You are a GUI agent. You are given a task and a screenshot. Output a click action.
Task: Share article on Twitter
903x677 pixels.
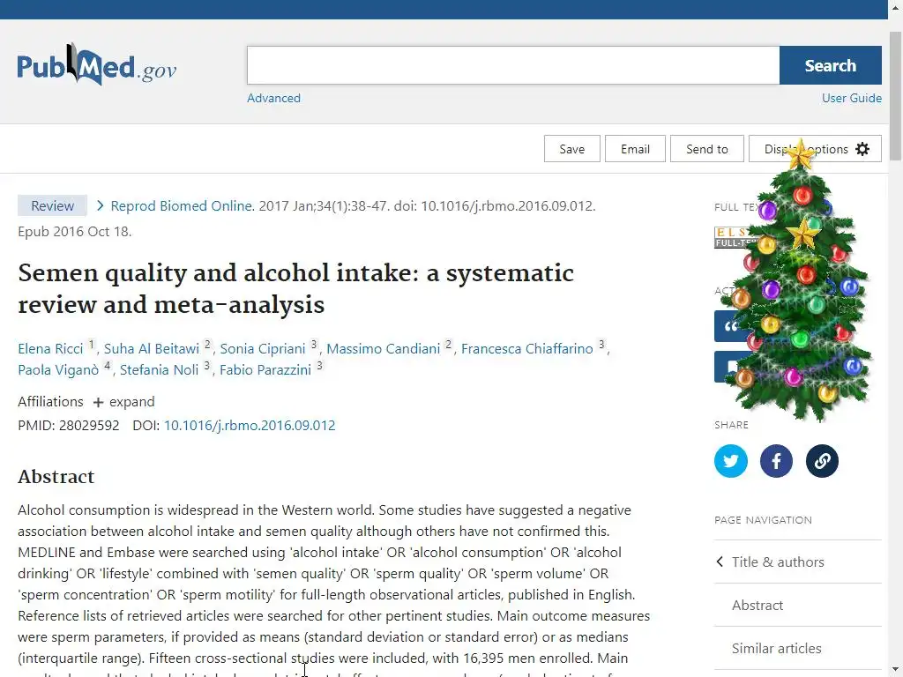tap(731, 460)
